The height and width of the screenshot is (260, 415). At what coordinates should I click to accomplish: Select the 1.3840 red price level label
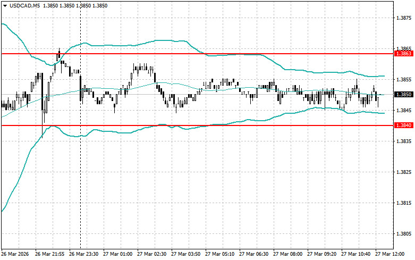404,125
